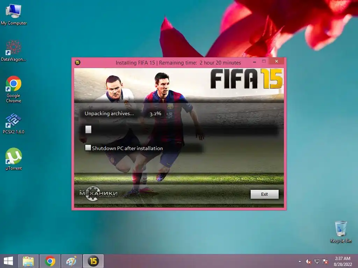Click the 'Unpacking archives...' status text
This screenshot has width=358, height=268.
[x=109, y=113]
